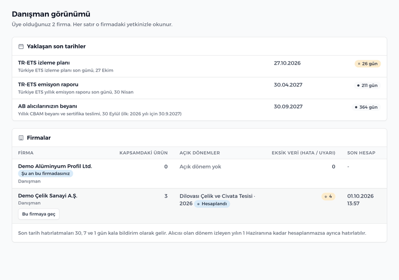Click the Demo Çelik Sanayi A.Ş. name
Viewport: 399px width, 280px height.
47,196
